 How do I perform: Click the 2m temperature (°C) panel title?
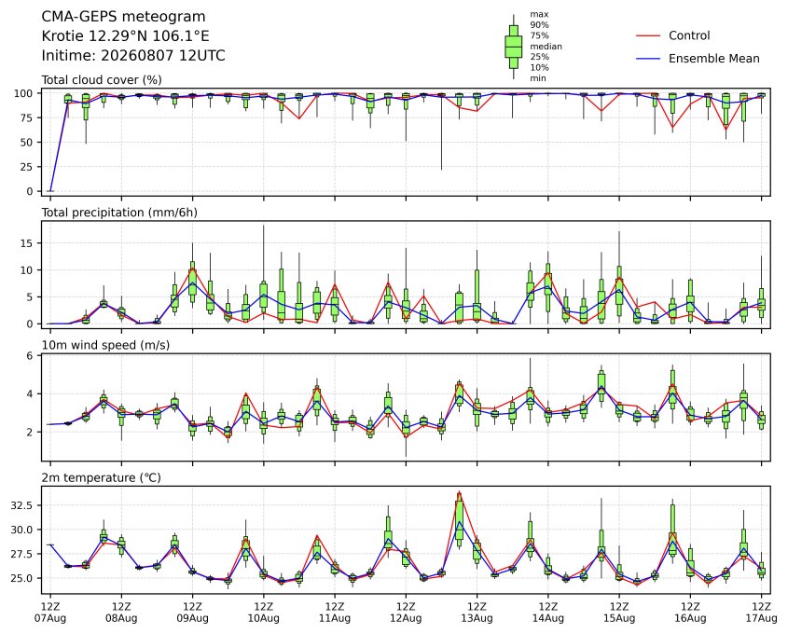point(101,477)
